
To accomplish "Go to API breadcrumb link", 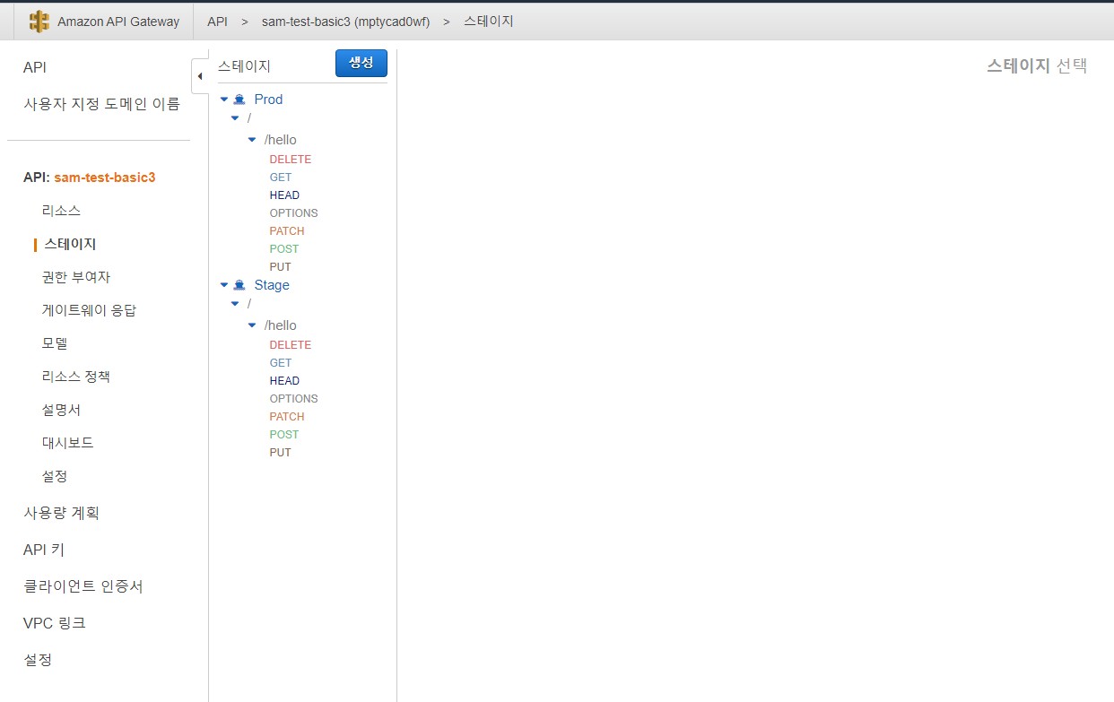I will pos(217,22).
